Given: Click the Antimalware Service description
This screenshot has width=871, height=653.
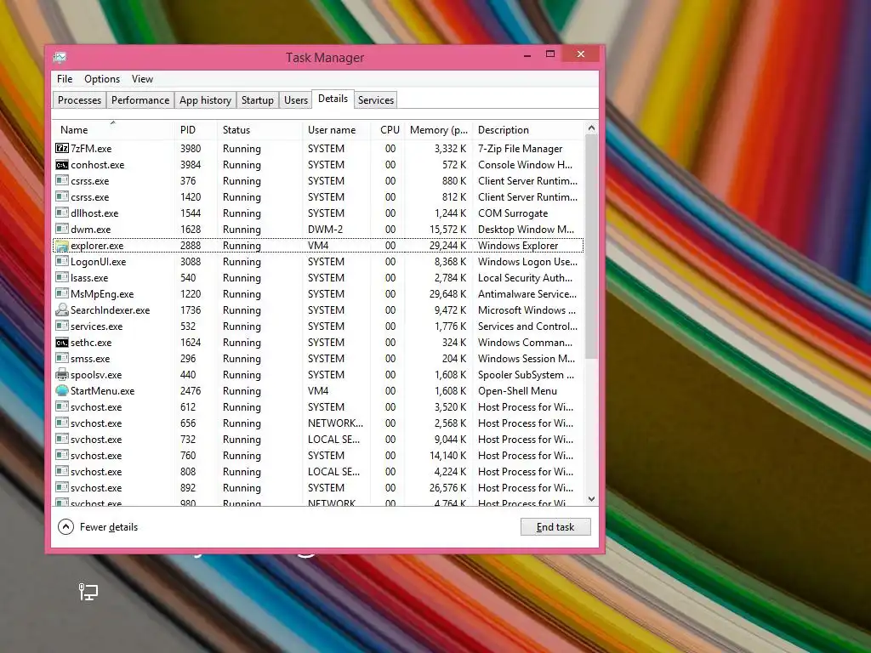Looking at the screenshot, I should 527,293.
